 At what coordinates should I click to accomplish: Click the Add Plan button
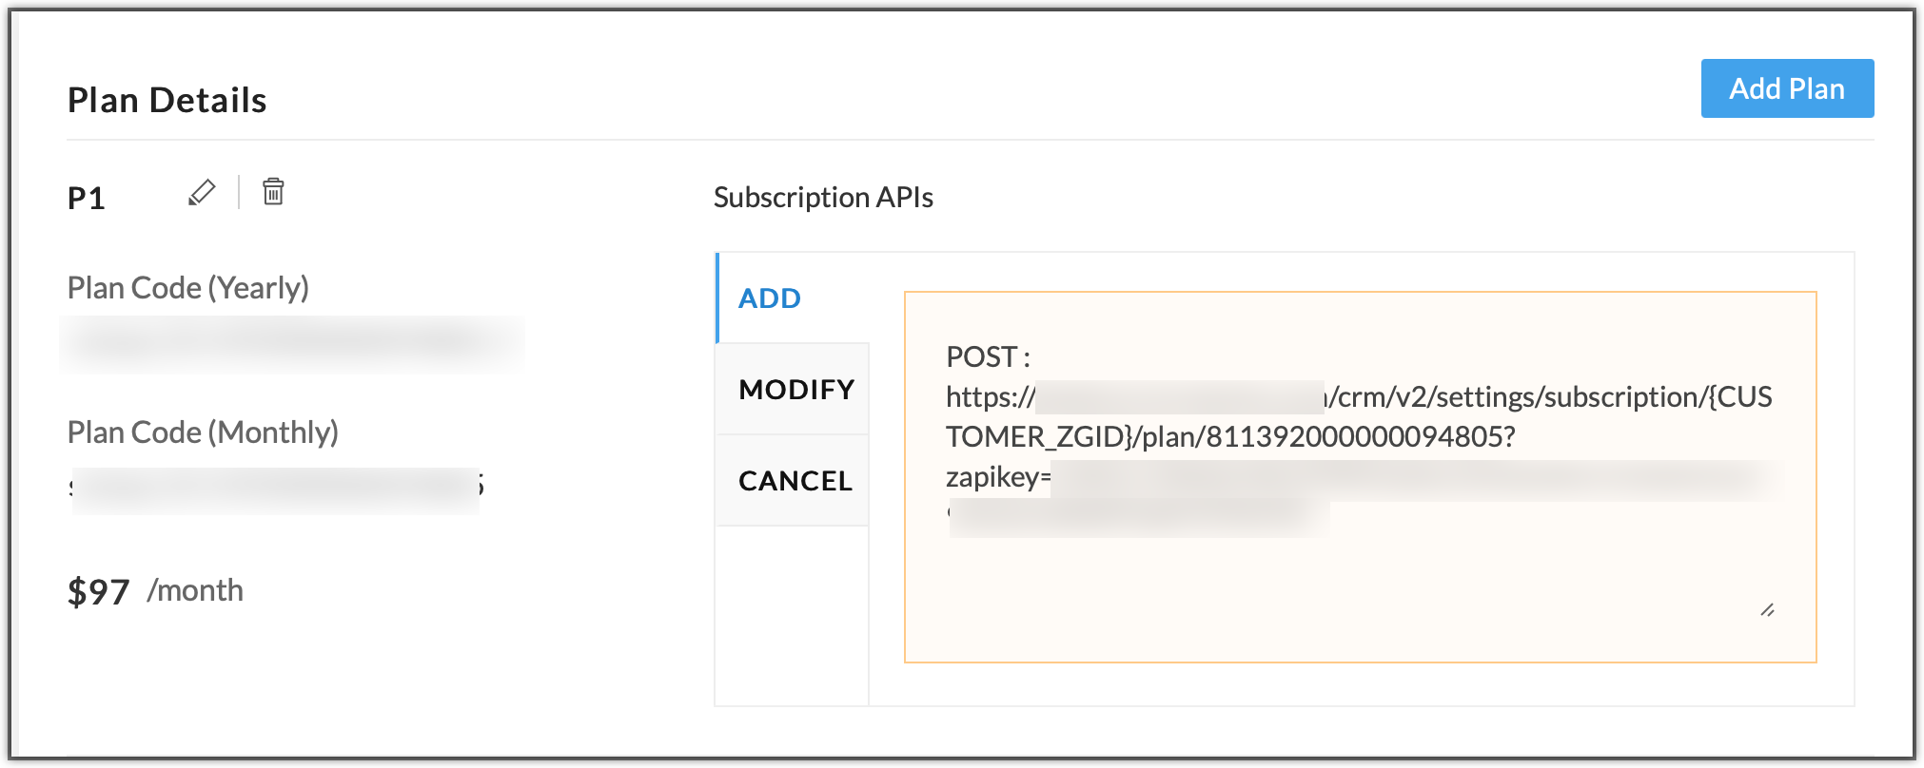point(1787,88)
